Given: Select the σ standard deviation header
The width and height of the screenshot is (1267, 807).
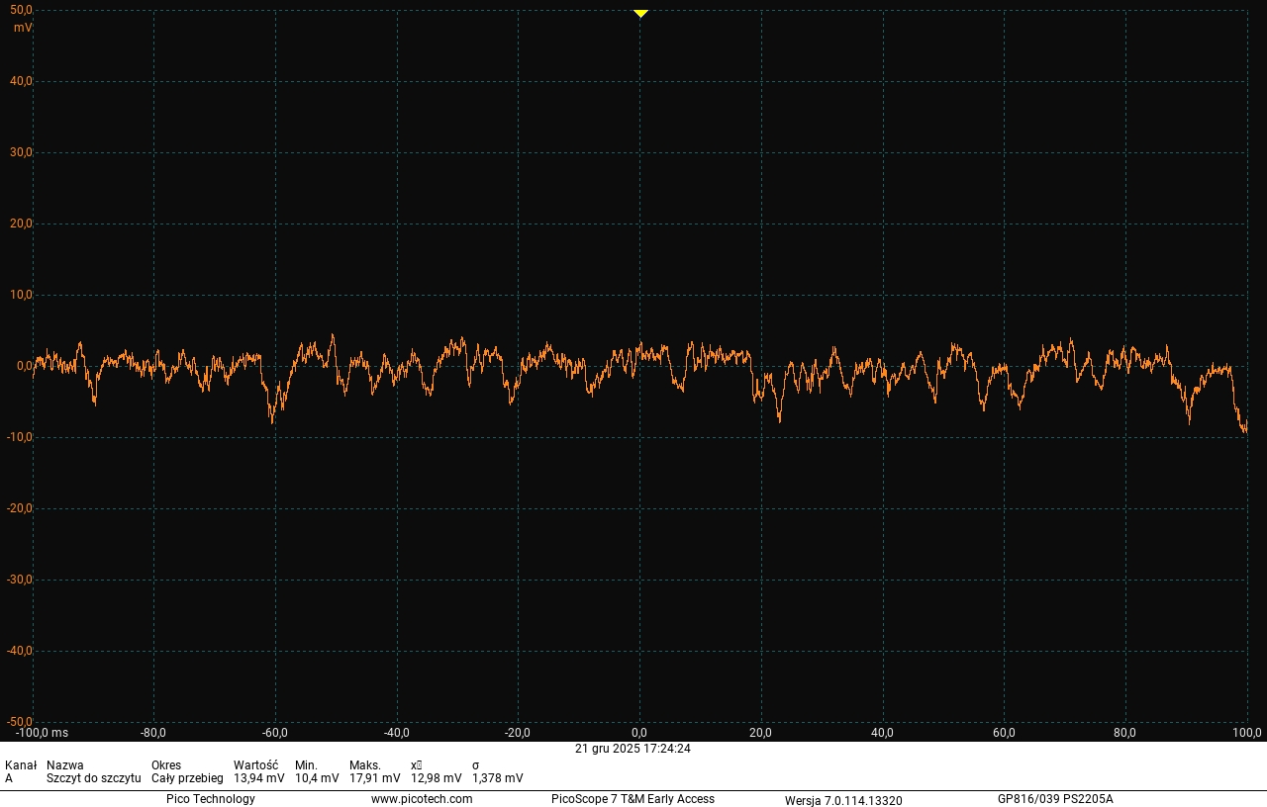Looking at the screenshot, I should (x=476, y=765).
